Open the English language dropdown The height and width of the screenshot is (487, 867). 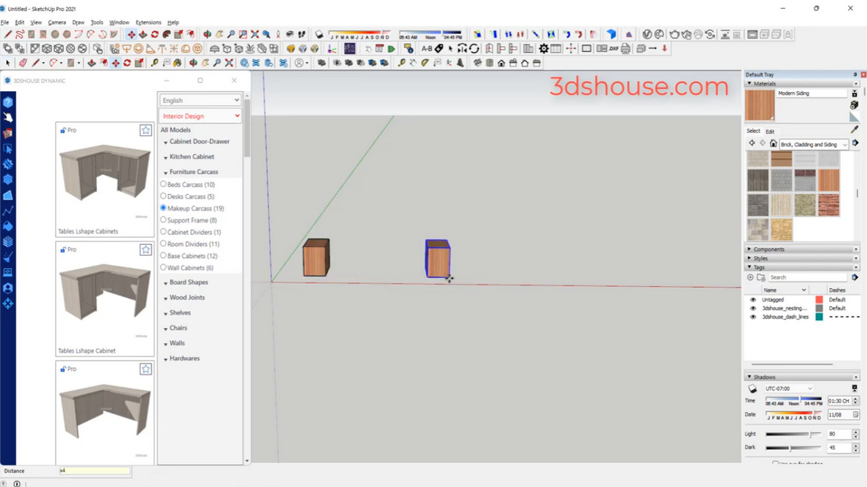[200, 100]
